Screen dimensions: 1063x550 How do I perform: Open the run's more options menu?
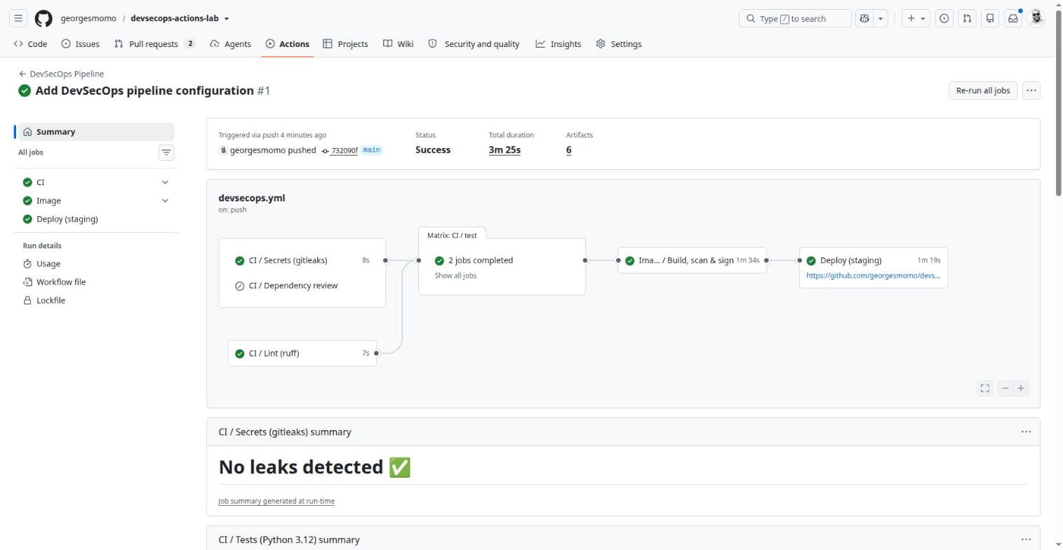pos(1031,90)
